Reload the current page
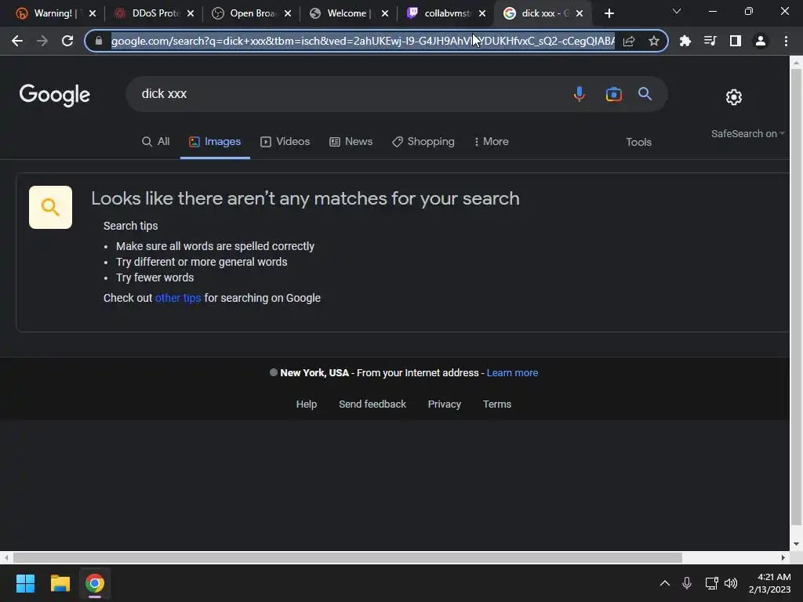The height and width of the screenshot is (602, 803). pyautogui.click(x=67, y=41)
